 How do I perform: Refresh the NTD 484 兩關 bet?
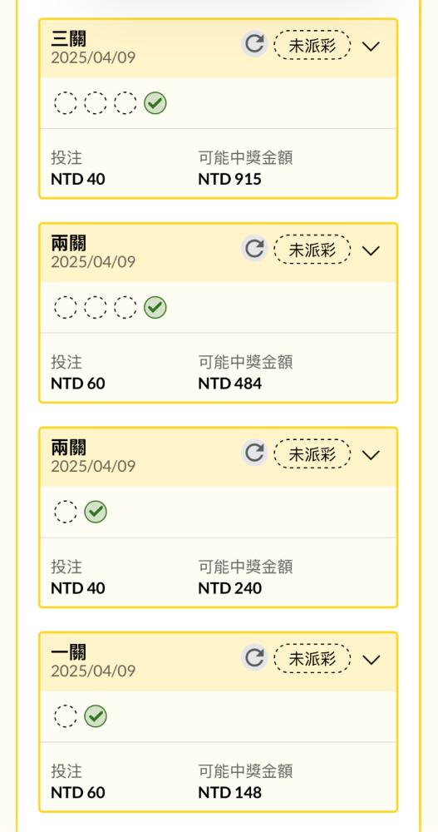click(254, 248)
